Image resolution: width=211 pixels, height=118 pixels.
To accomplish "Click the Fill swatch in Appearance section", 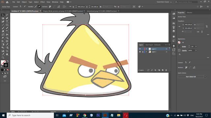I will [x=179, y=42].
